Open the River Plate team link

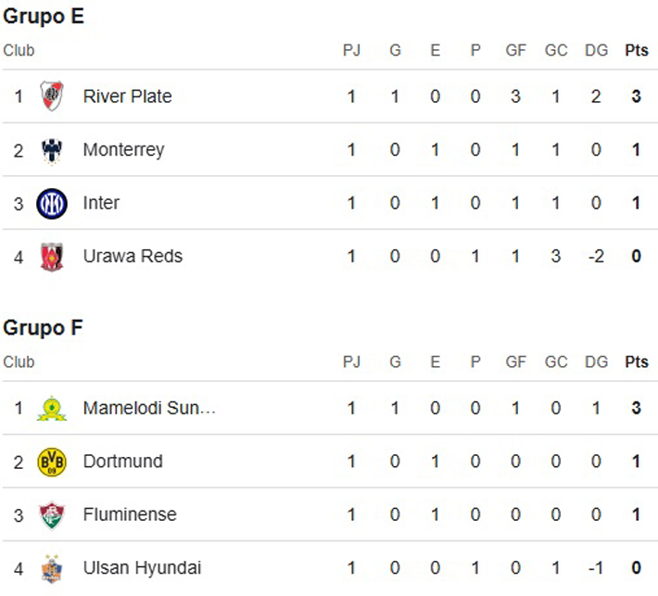pyautogui.click(x=127, y=96)
